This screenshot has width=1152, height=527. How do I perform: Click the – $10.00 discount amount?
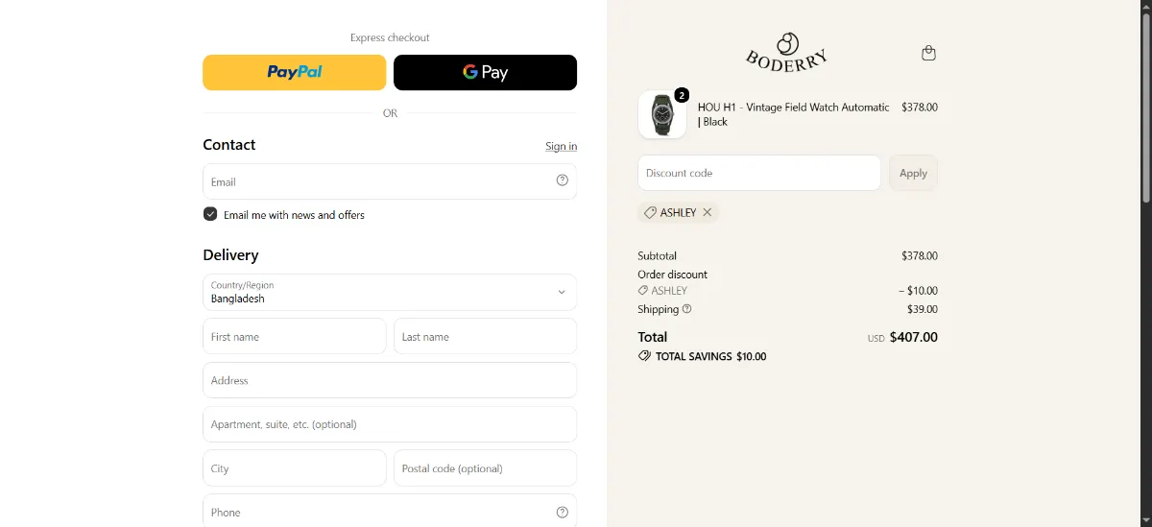919,290
